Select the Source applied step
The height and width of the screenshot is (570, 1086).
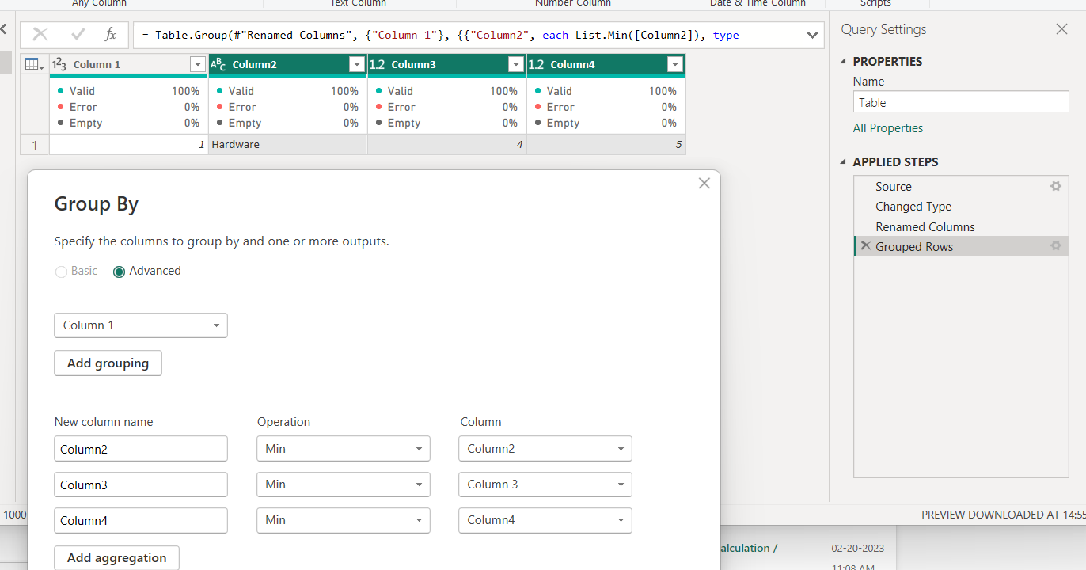pos(961,186)
